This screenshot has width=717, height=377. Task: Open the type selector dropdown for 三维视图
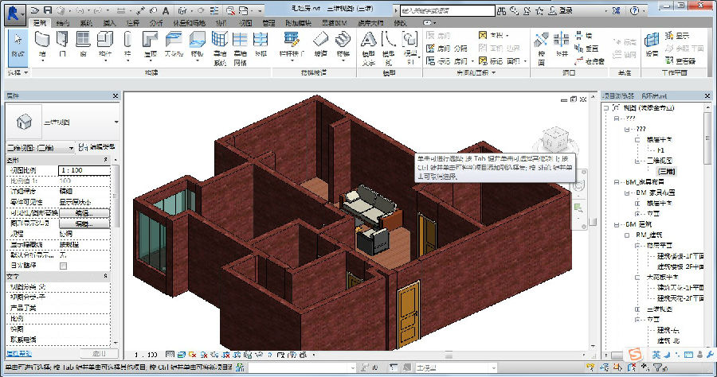tap(116, 122)
